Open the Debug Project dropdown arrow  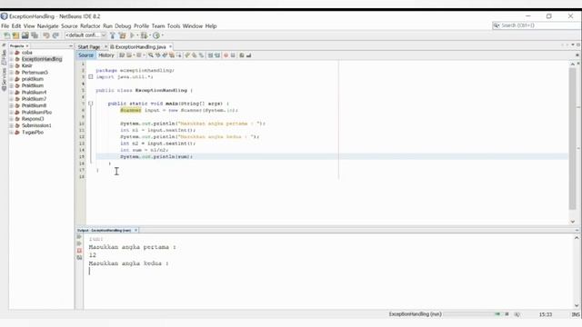(x=149, y=35)
